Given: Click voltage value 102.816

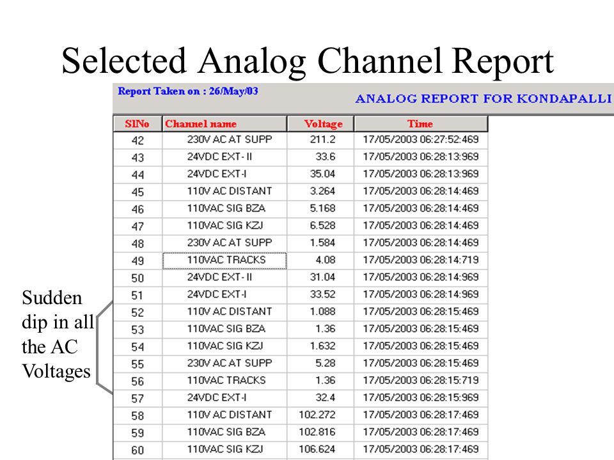Looking at the screenshot, I should 317,433.
